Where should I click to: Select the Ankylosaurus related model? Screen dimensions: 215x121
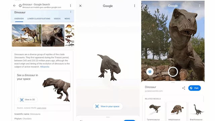click(177, 112)
